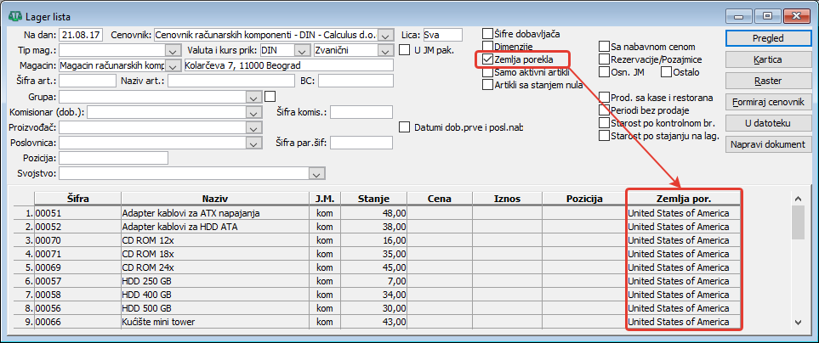Click the Lager lista app icon in title bar
The image size is (819, 343).
14,16
